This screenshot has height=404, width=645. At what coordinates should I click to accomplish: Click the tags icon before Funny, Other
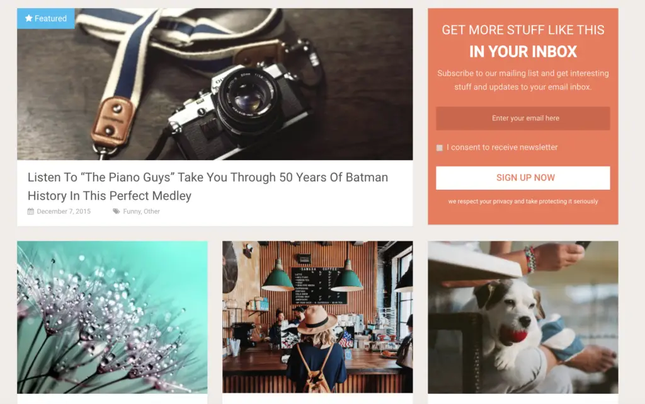click(x=117, y=212)
